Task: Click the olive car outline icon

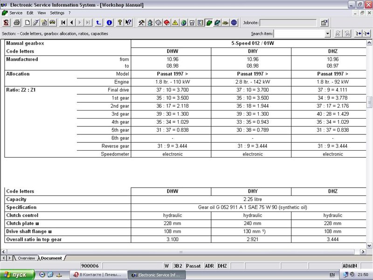Action: tap(226, 22)
